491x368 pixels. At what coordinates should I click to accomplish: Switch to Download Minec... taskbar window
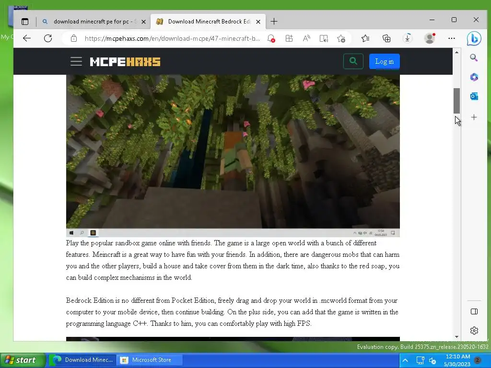click(x=82, y=360)
